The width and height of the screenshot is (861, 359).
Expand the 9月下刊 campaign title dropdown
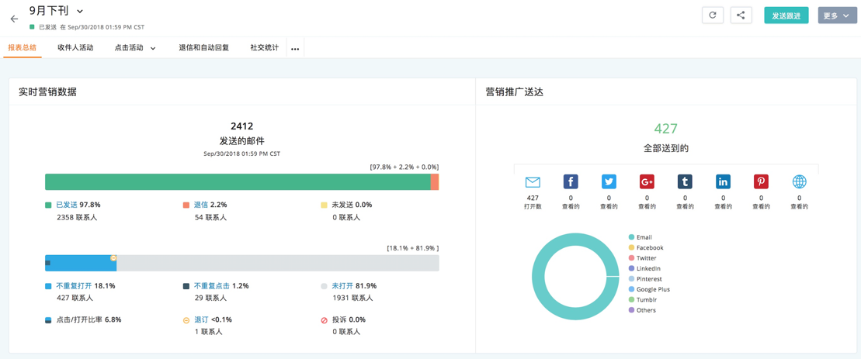click(x=80, y=12)
